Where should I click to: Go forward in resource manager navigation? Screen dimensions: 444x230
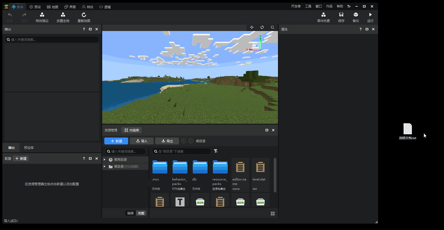(x=191, y=141)
